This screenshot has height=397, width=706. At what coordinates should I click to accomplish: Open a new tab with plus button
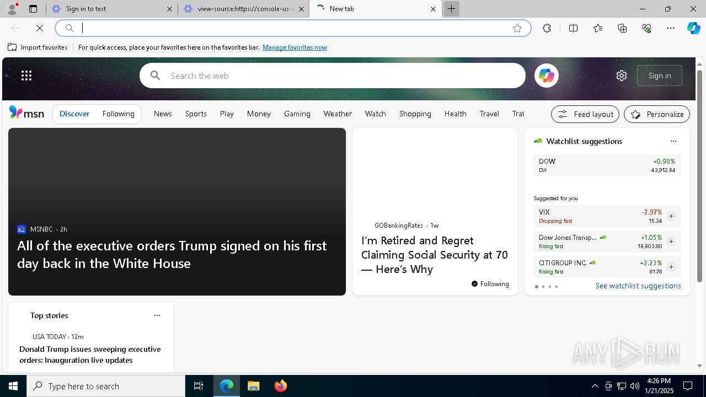[451, 9]
